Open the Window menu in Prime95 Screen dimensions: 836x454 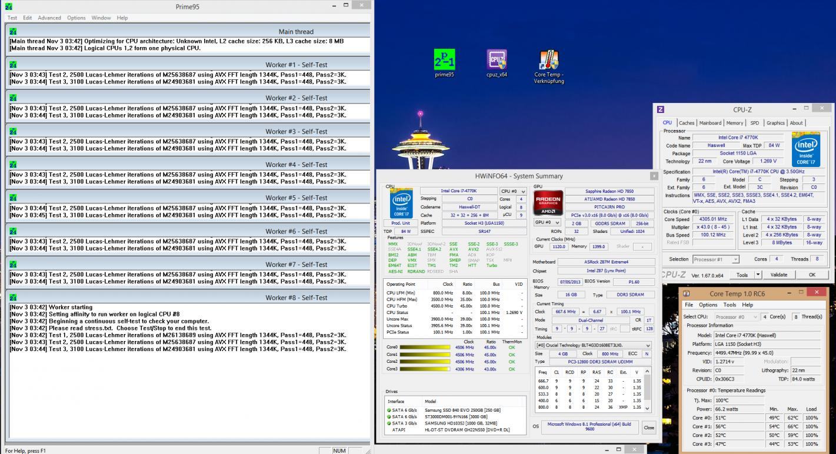pyautogui.click(x=101, y=18)
